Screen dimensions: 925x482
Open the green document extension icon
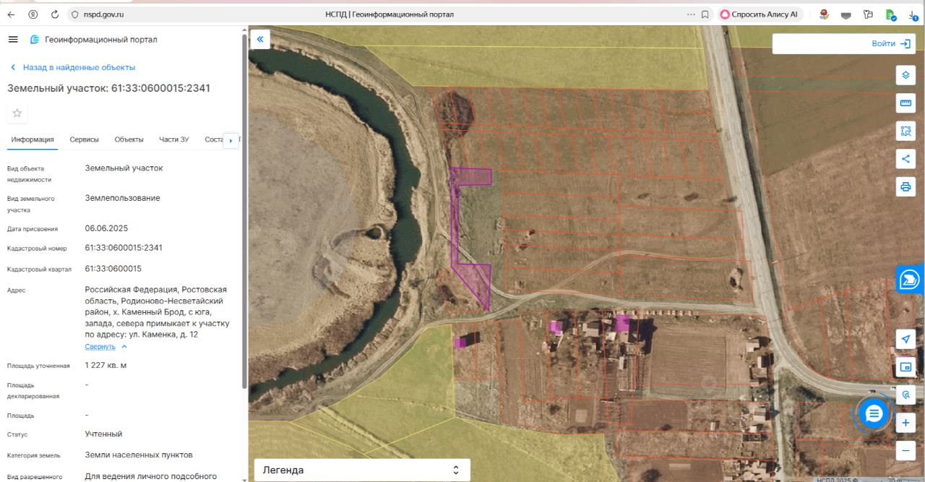point(891,14)
